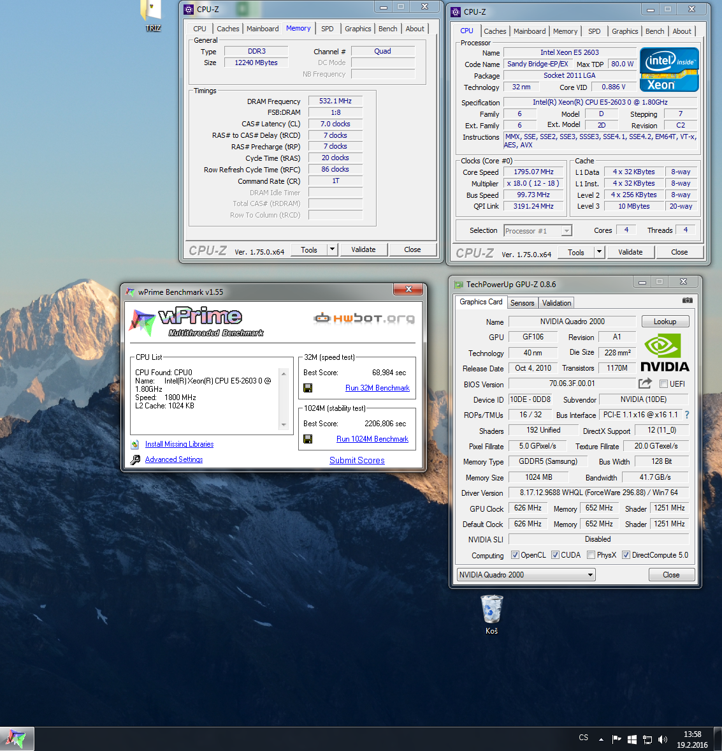Save the 32M score floppy icon
The width and height of the screenshot is (722, 751).
[308, 388]
